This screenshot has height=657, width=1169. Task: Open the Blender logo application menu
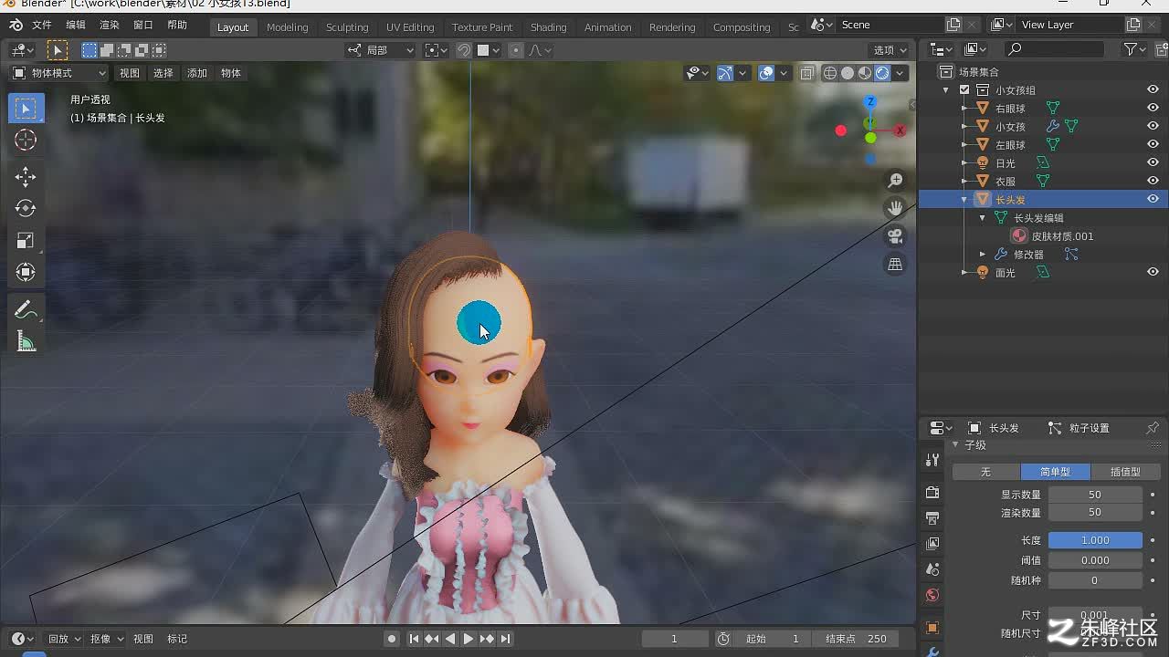pos(16,26)
